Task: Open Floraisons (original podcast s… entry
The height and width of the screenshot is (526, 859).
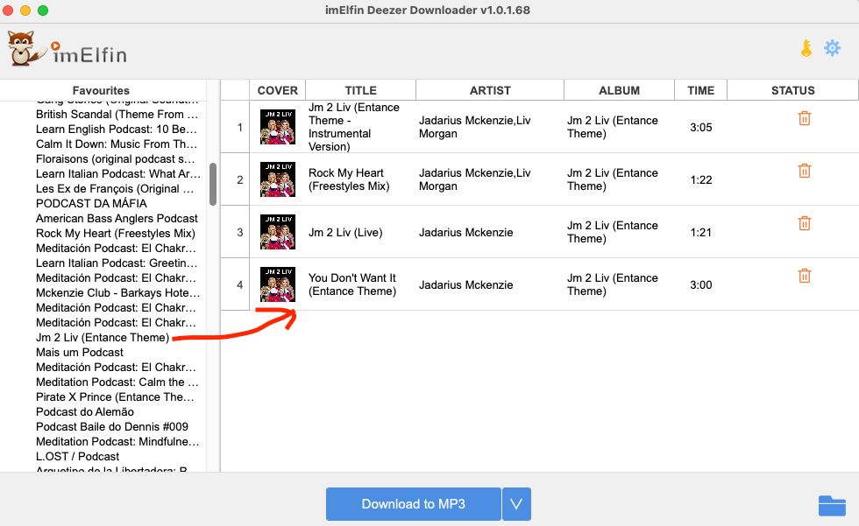Action: click(115, 158)
